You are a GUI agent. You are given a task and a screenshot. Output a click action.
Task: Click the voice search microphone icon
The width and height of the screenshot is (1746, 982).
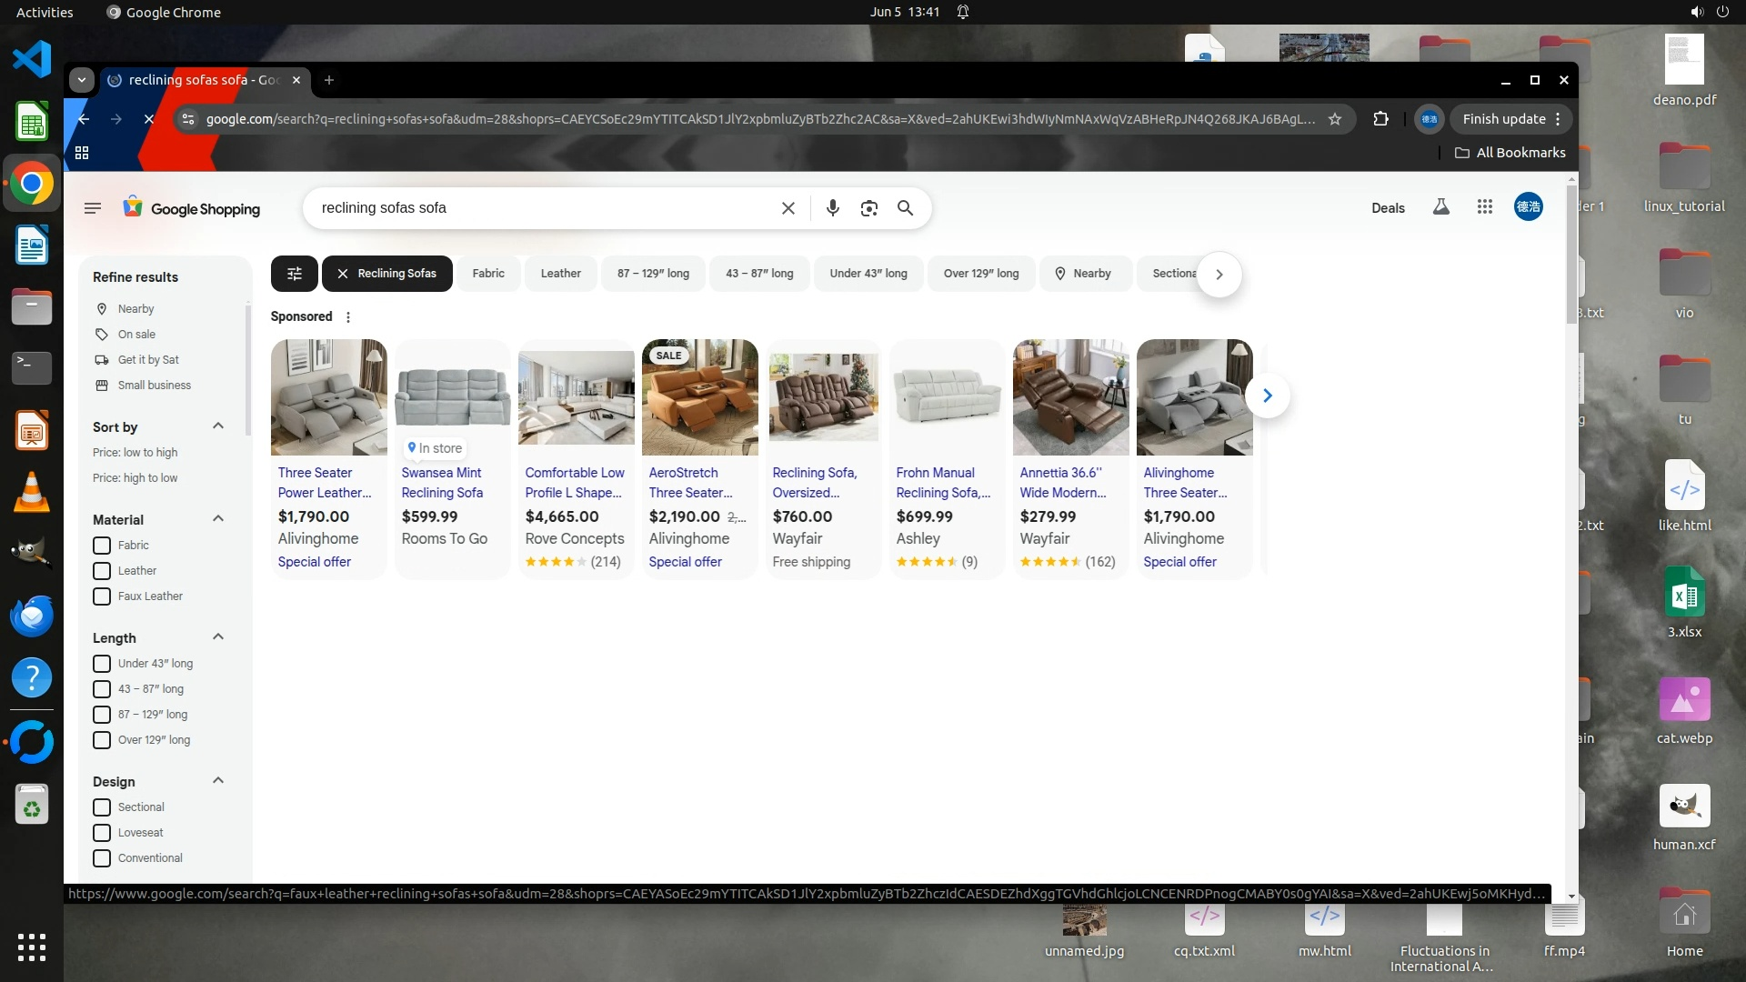(x=832, y=208)
